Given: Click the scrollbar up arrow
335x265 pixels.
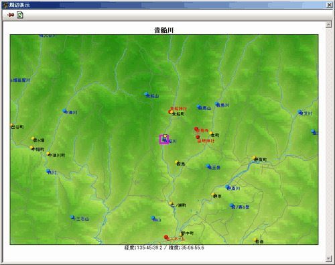Looking at the screenshot, I should click(328, 24).
